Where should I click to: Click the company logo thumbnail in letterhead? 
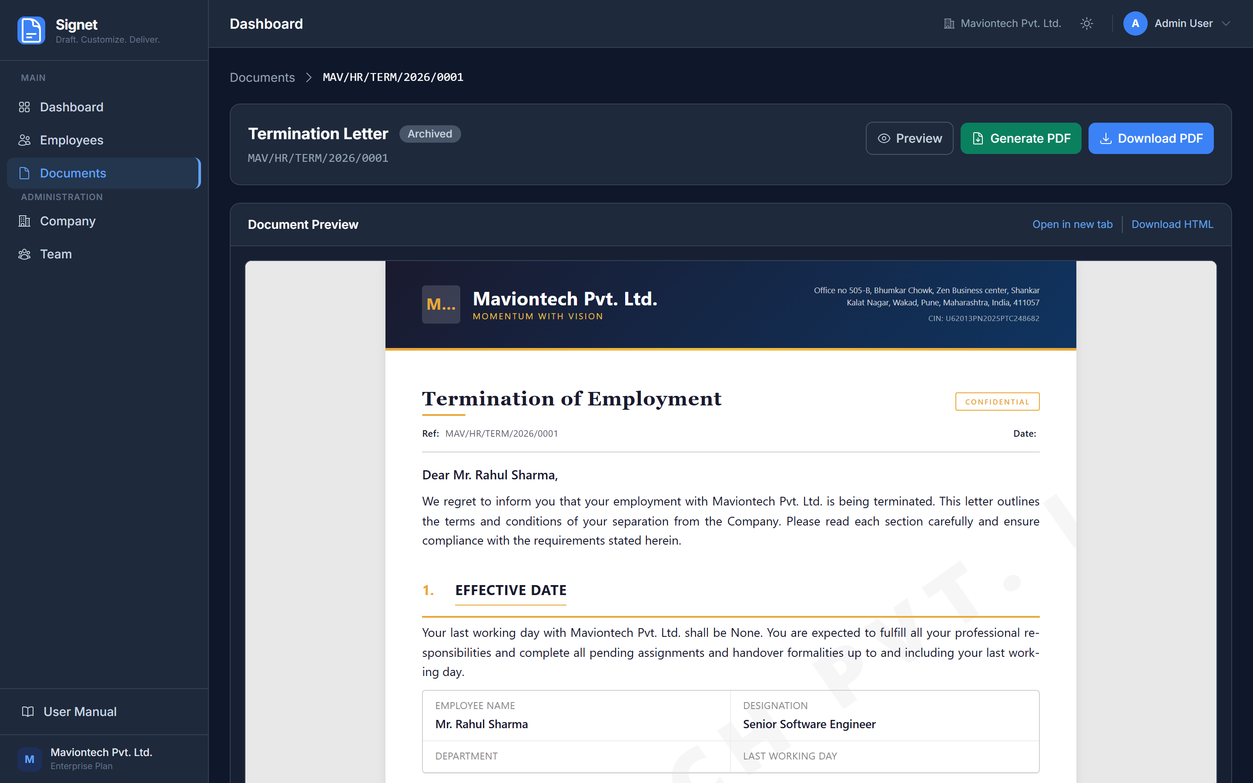(x=441, y=304)
